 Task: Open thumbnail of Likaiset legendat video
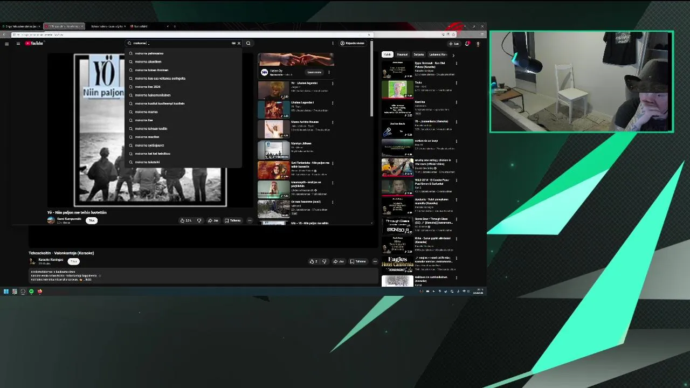pos(273,89)
